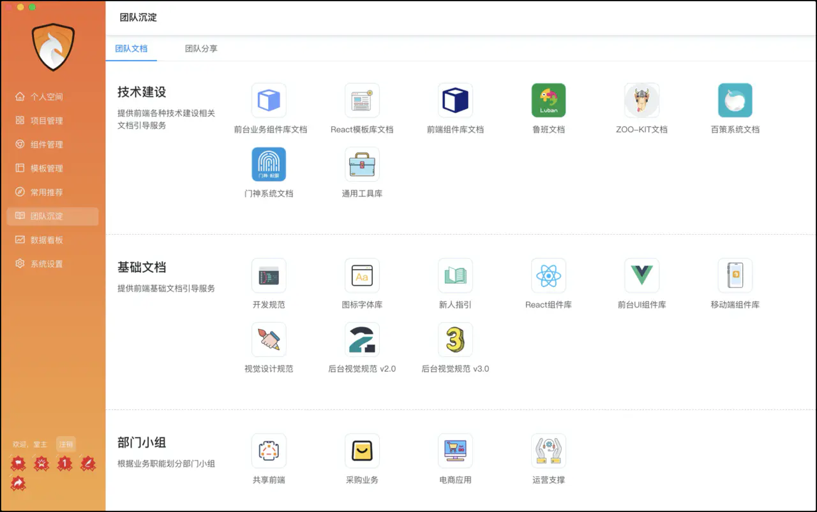This screenshot has height=512, width=817.
Task: Open the ZOO-KIT文档 llama icon
Action: pyautogui.click(x=641, y=100)
